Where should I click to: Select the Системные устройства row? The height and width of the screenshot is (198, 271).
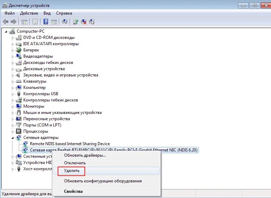[x=38, y=156]
